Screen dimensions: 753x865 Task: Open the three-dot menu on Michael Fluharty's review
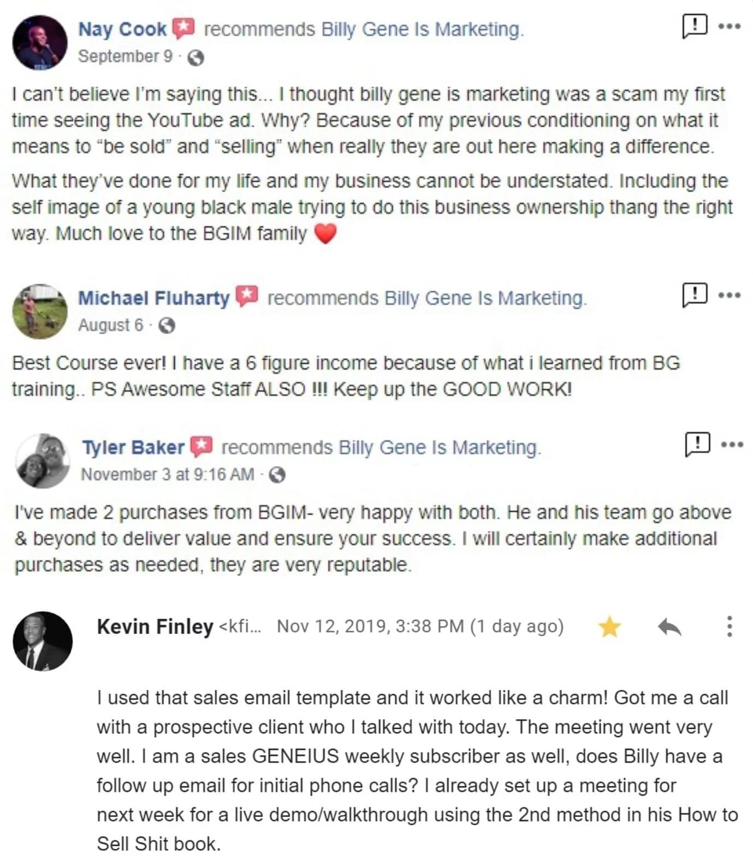click(x=730, y=295)
